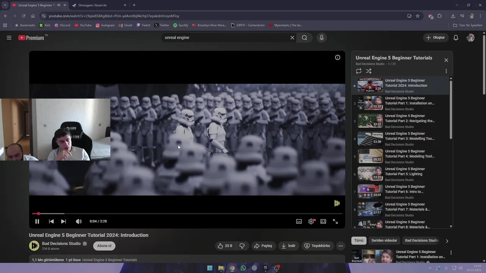
Task: Select Part 4: Modeling Tool playlist entry
Action: coord(401,156)
